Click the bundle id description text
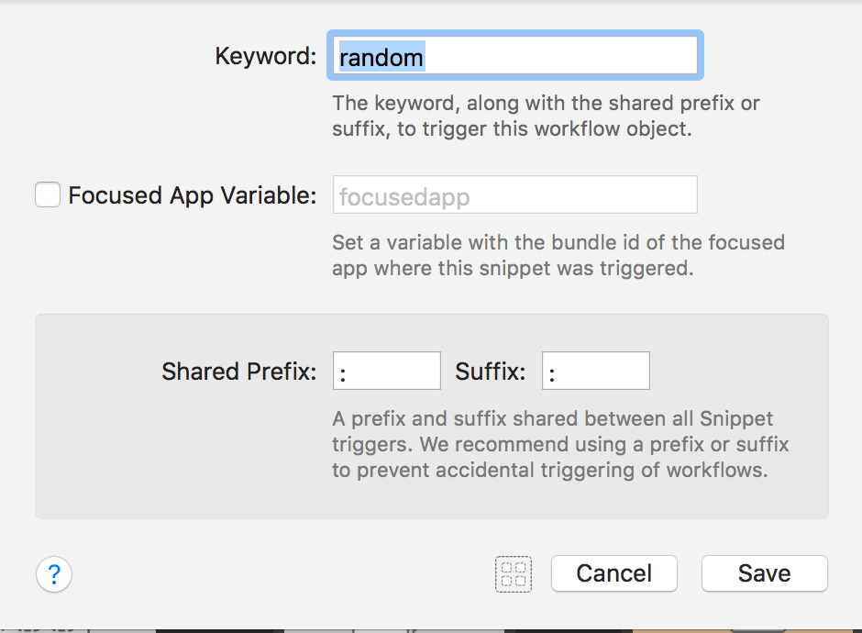Screen dimensions: 862x633 [x=558, y=256]
